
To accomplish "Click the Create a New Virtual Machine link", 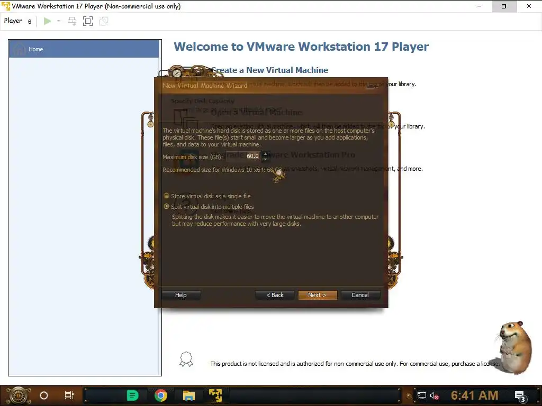I will point(269,70).
